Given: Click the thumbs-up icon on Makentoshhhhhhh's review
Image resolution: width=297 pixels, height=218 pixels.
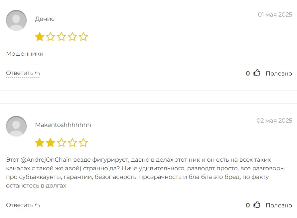Looking at the screenshot, I should (x=257, y=205).
